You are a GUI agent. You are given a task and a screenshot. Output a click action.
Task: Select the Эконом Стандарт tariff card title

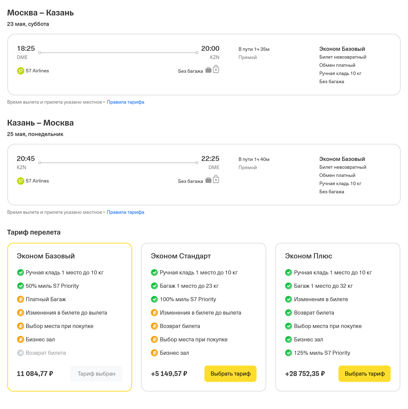pyautogui.click(x=181, y=256)
